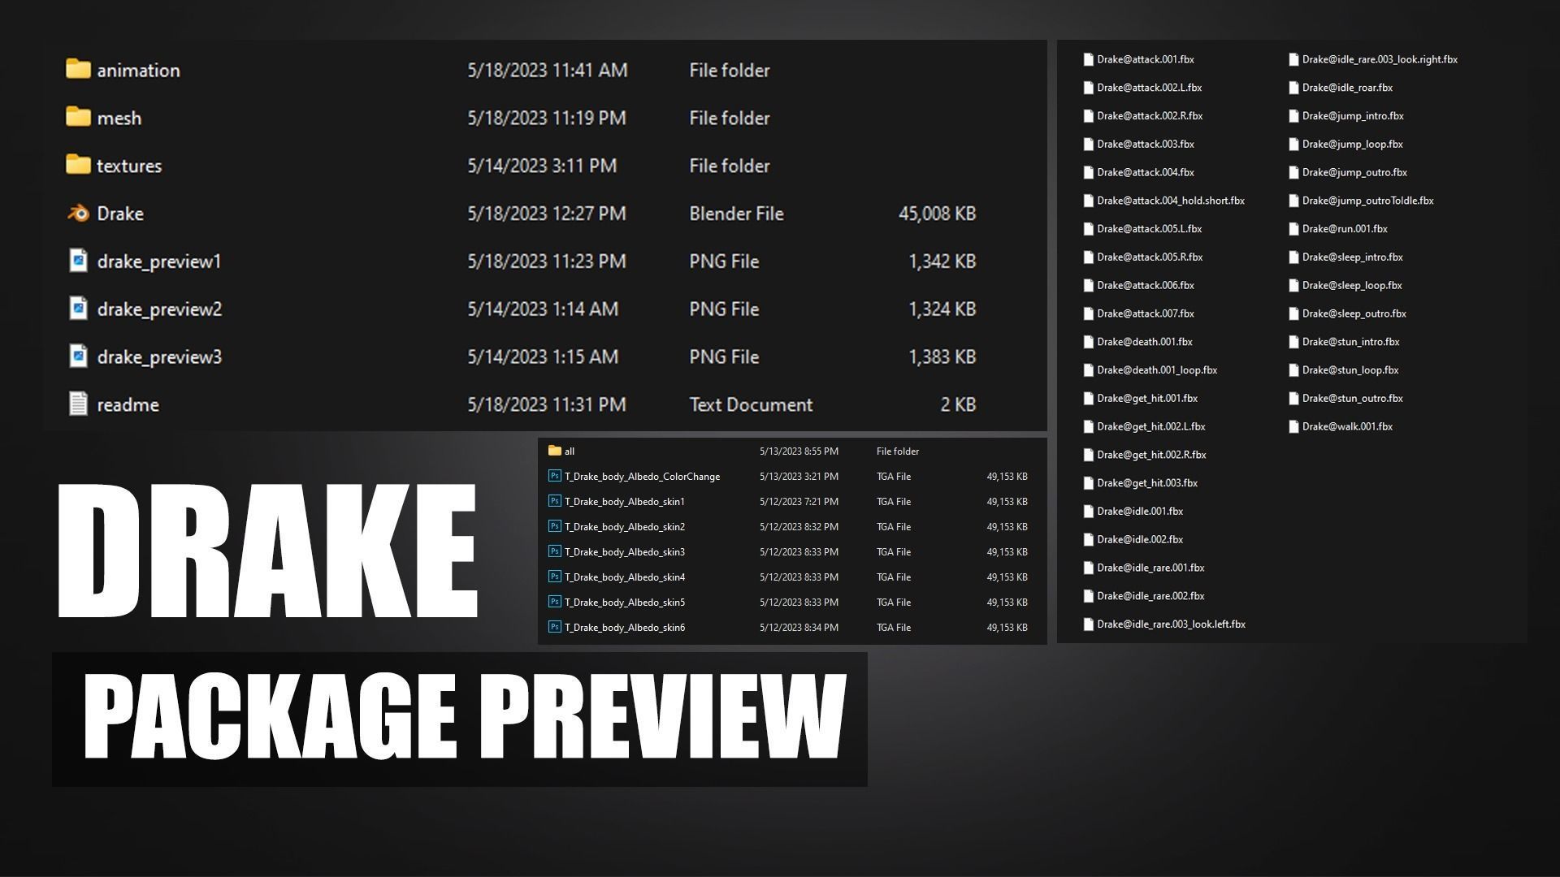Screen dimensions: 1560x877
Task: Open the Drake Blender file icon
Action: coord(78,213)
